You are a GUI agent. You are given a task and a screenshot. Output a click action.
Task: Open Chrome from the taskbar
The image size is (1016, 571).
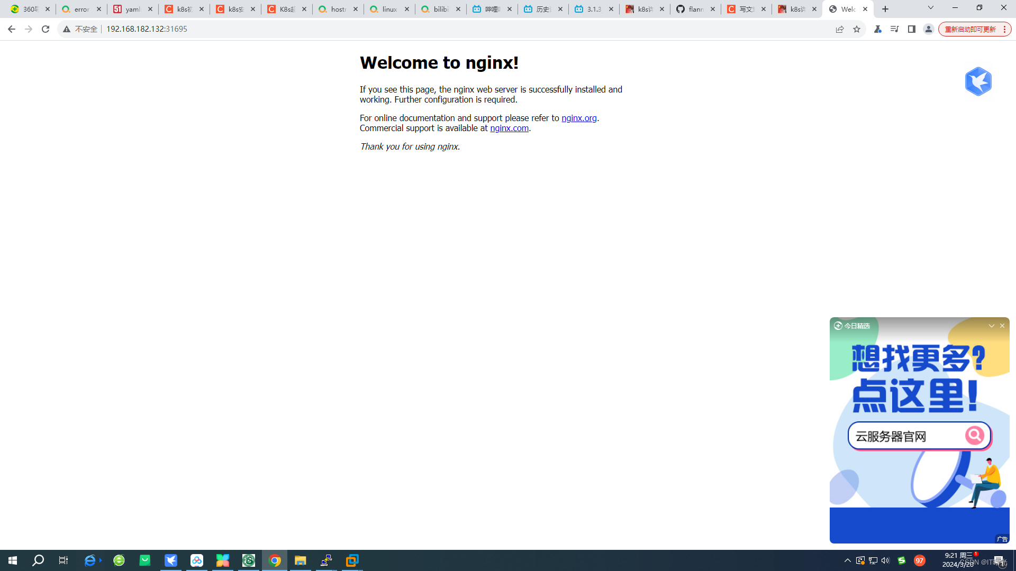(275, 560)
